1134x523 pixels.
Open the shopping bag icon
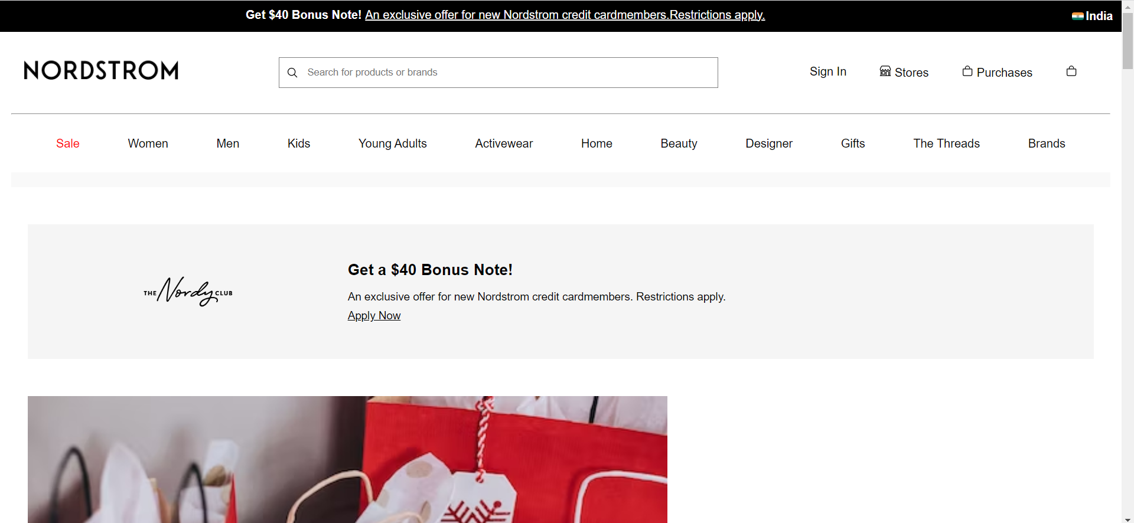click(1071, 71)
